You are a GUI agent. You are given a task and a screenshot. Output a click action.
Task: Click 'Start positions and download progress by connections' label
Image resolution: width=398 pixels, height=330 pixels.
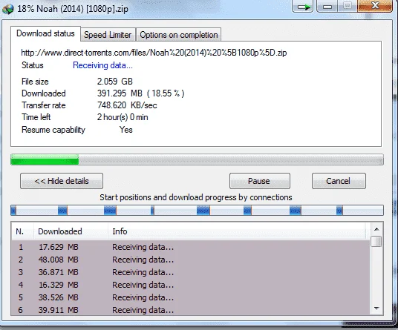pos(196,197)
